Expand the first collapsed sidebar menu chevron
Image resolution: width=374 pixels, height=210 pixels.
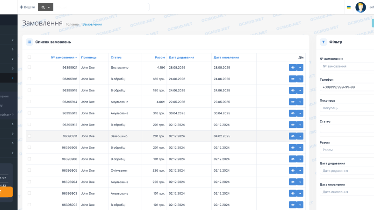(13, 40)
